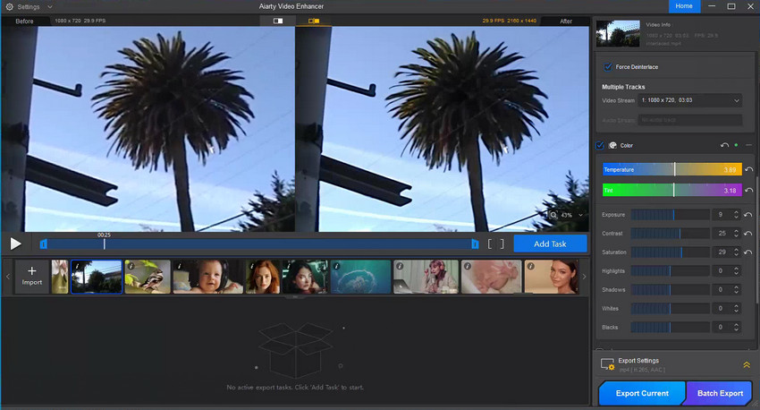This screenshot has height=410, width=760.
Task: Click the Add Task button
Action: (x=550, y=243)
